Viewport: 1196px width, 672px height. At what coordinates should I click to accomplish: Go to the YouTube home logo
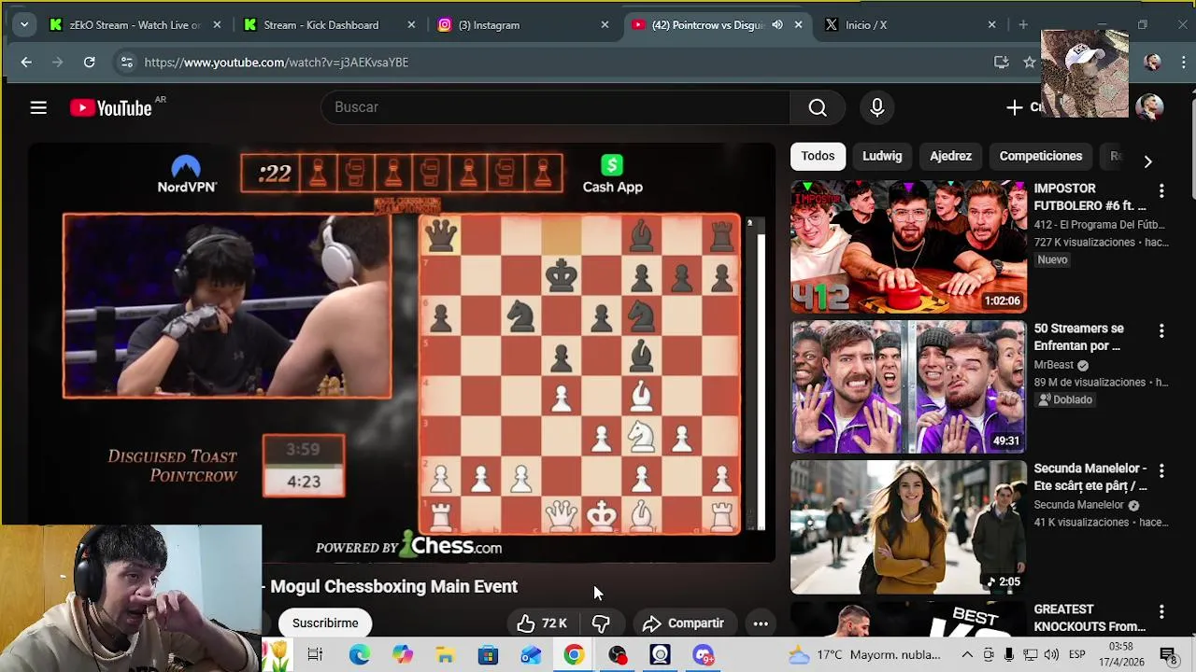tap(111, 108)
